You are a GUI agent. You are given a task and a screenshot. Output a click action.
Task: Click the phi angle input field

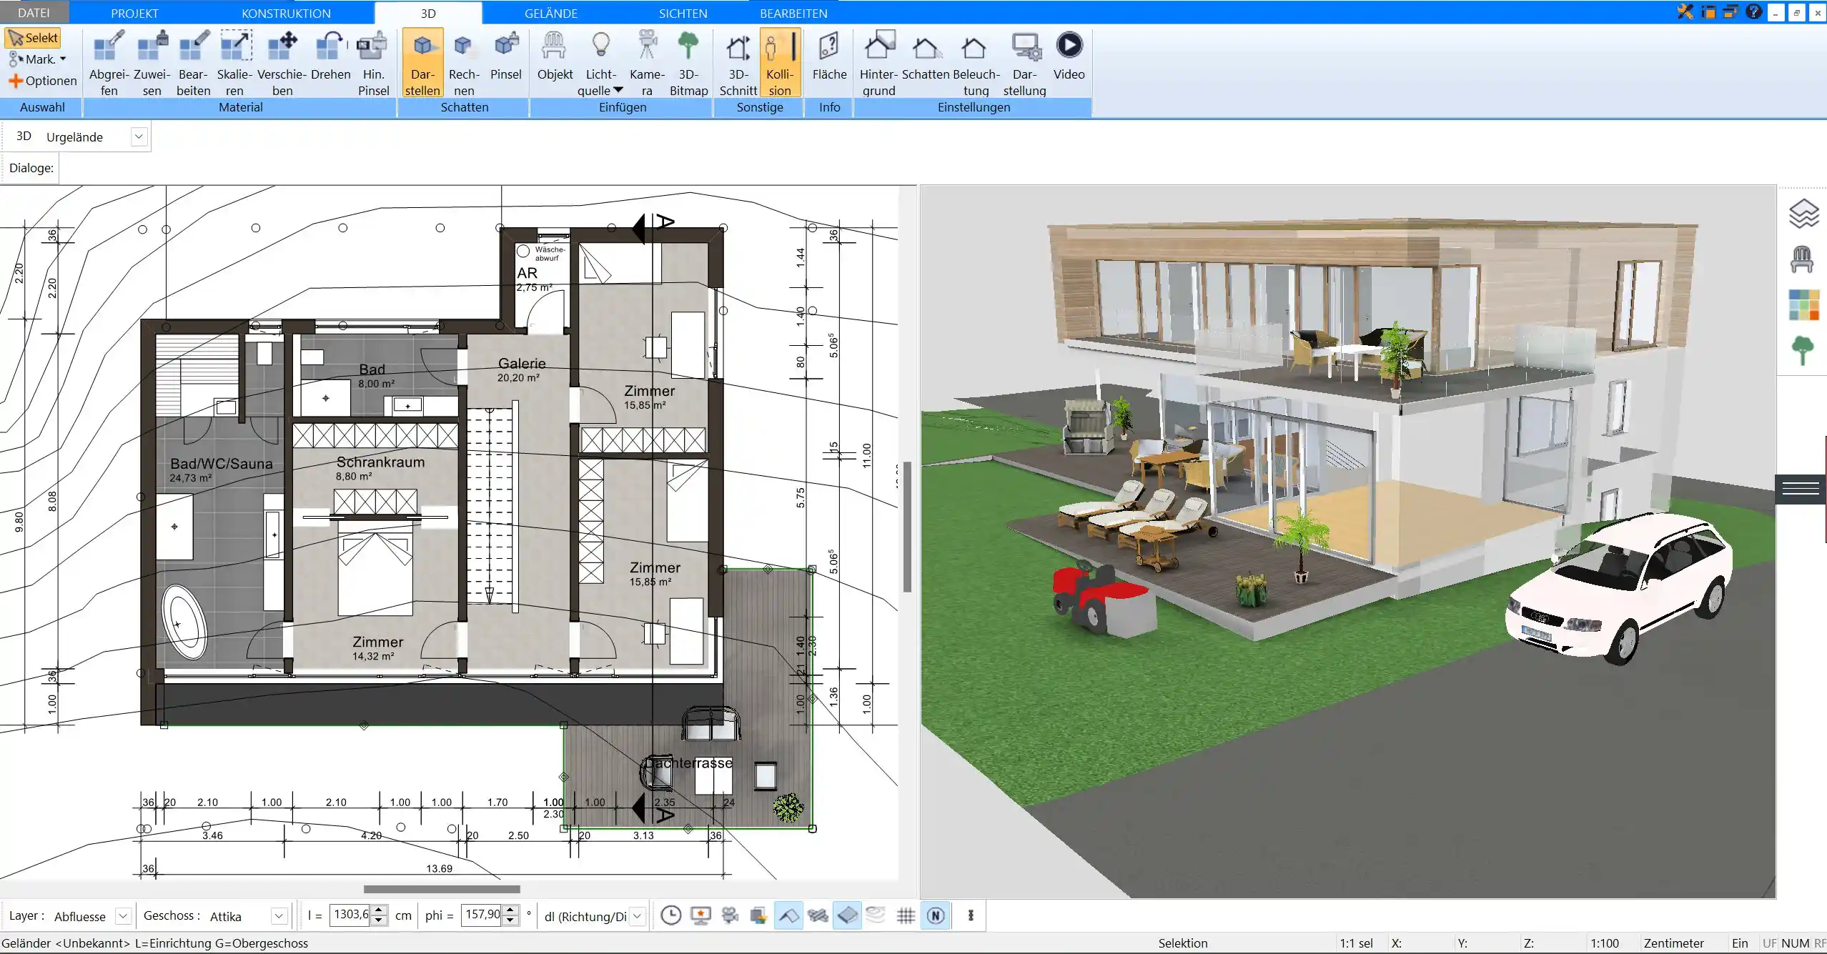click(x=482, y=915)
